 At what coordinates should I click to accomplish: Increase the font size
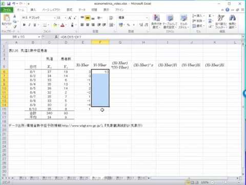(x=70, y=18)
